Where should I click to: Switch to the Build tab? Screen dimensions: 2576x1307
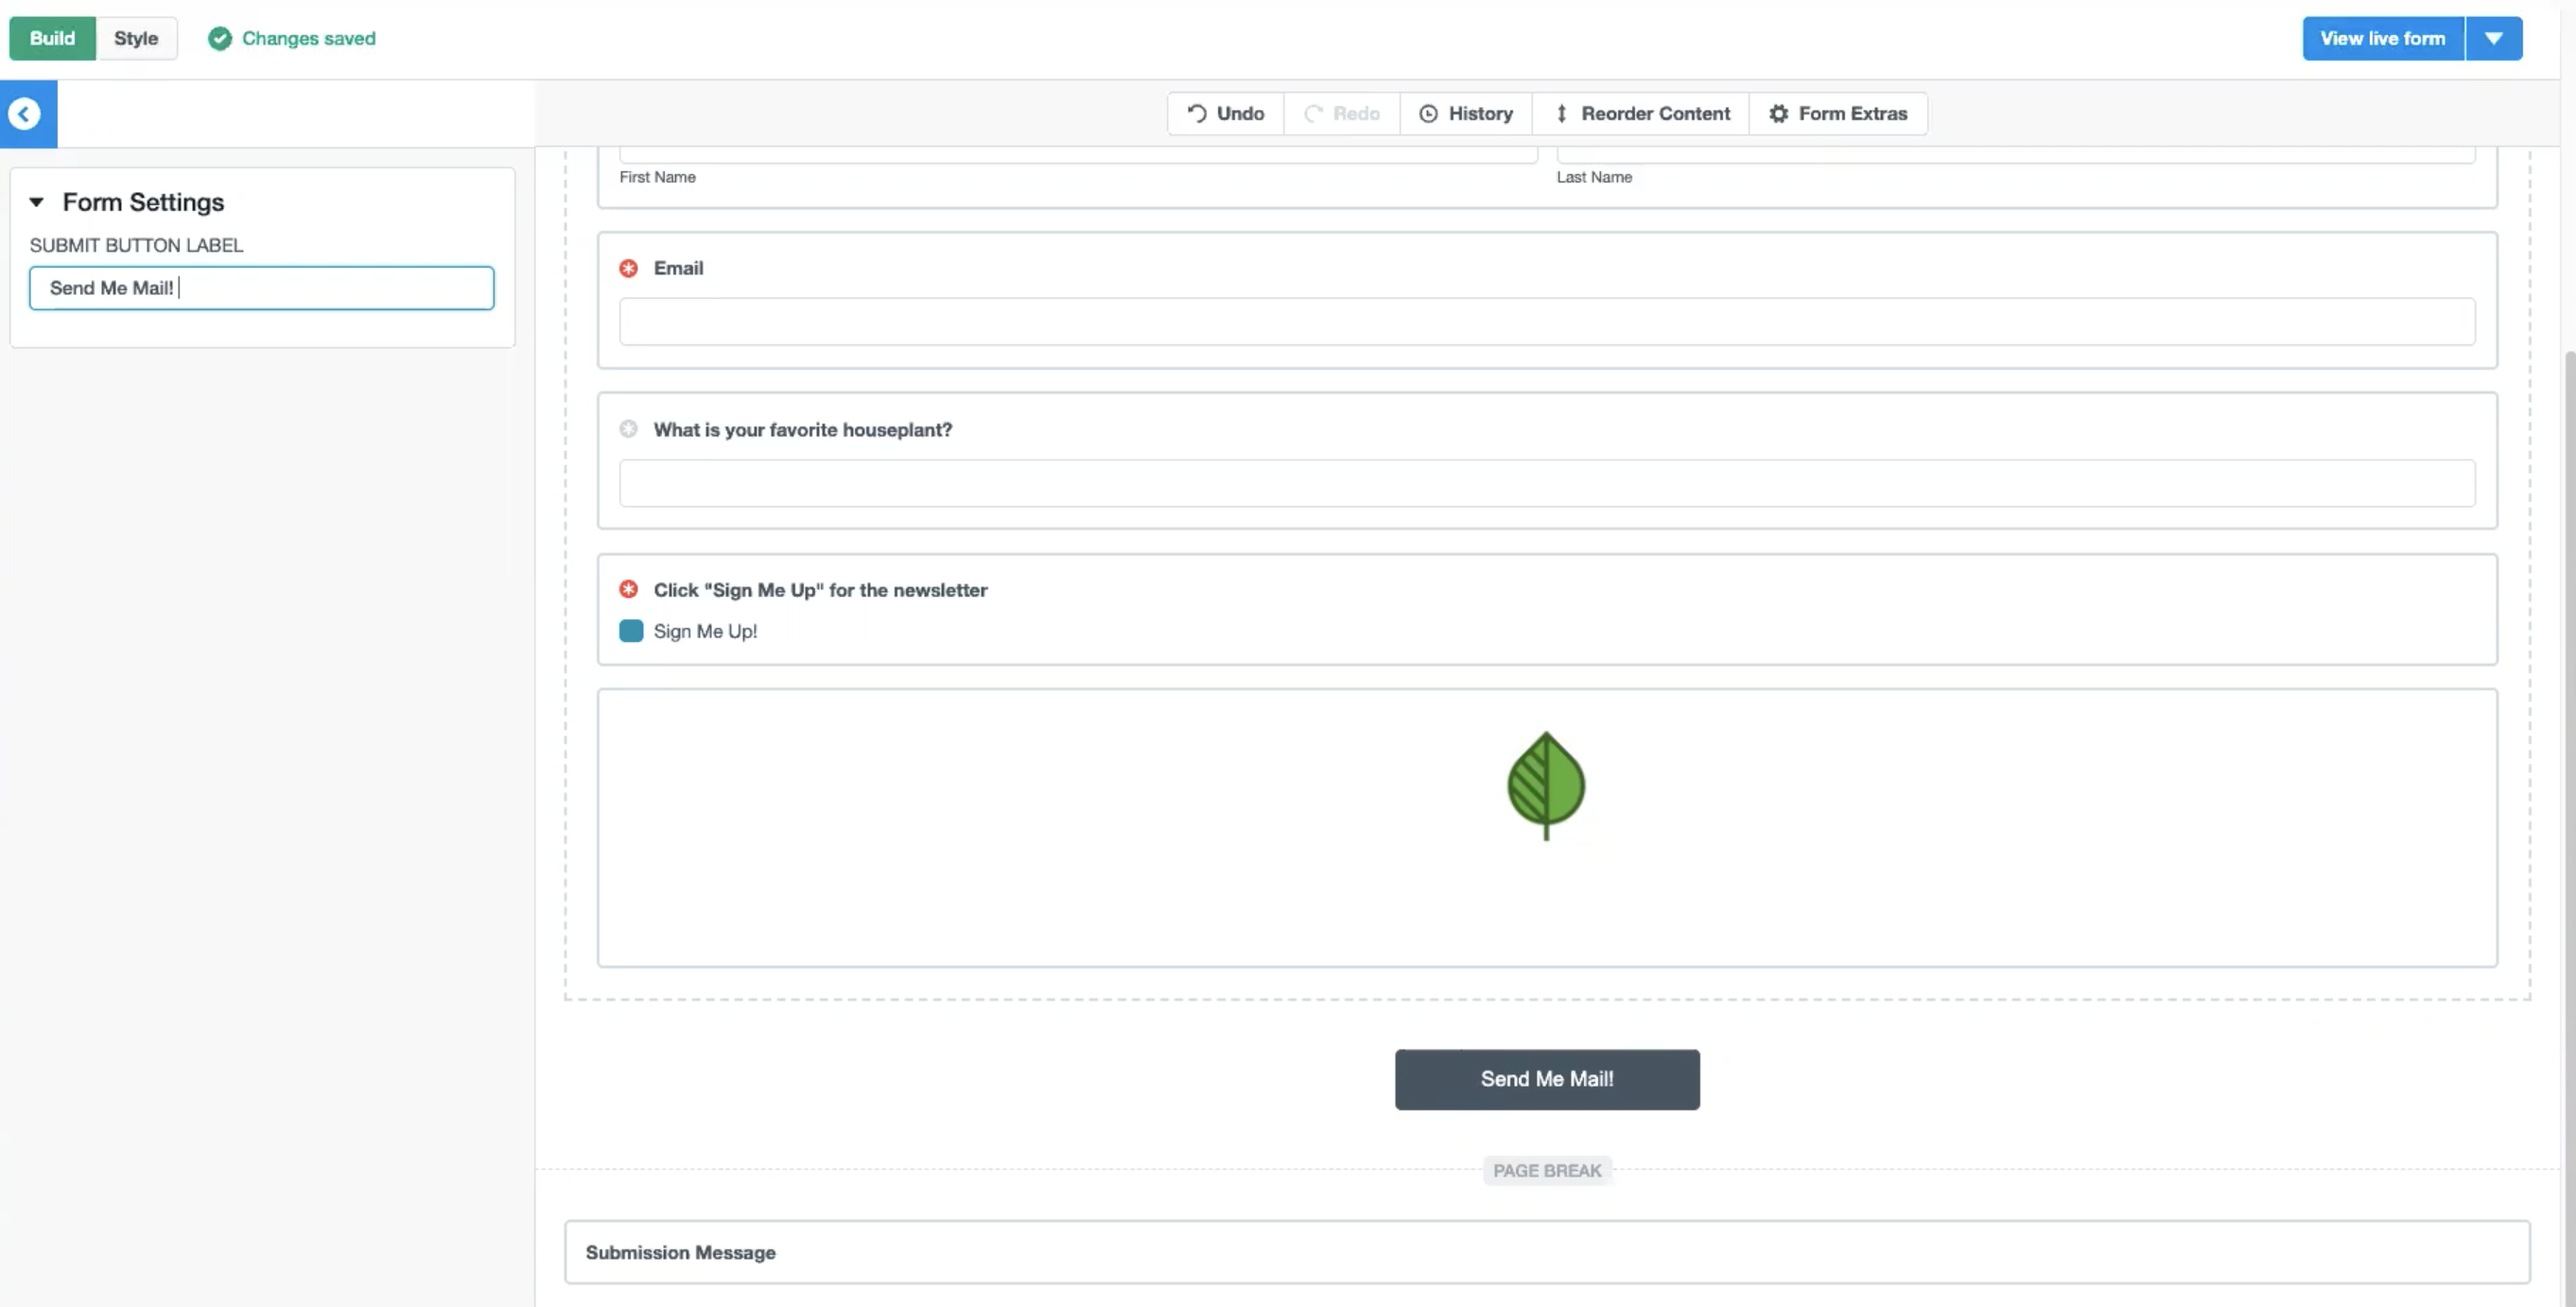pos(52,39)
